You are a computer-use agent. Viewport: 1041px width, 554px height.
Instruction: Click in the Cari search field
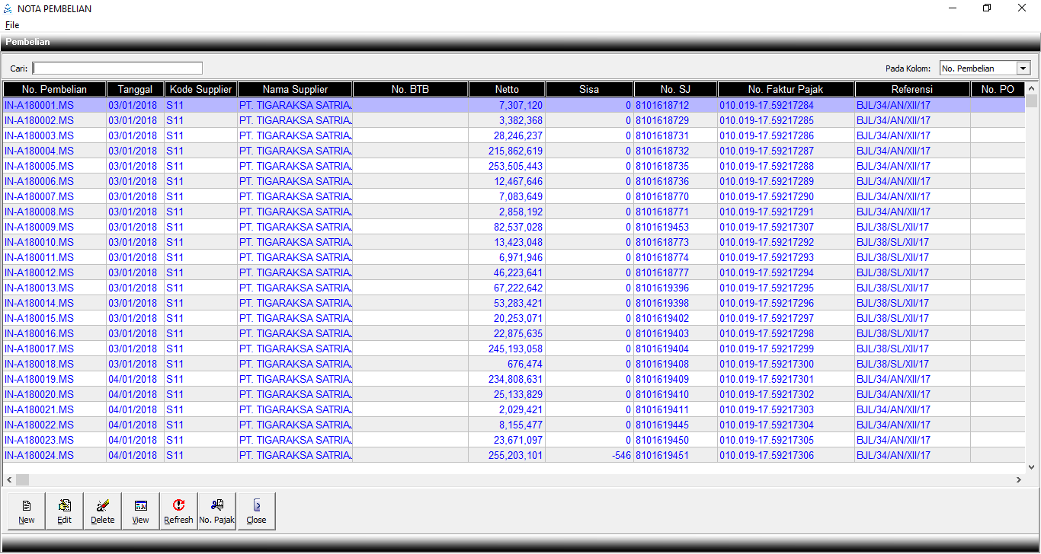(117, 68)
